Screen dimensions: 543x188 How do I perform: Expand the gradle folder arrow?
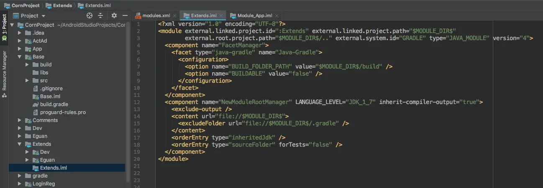20,176
